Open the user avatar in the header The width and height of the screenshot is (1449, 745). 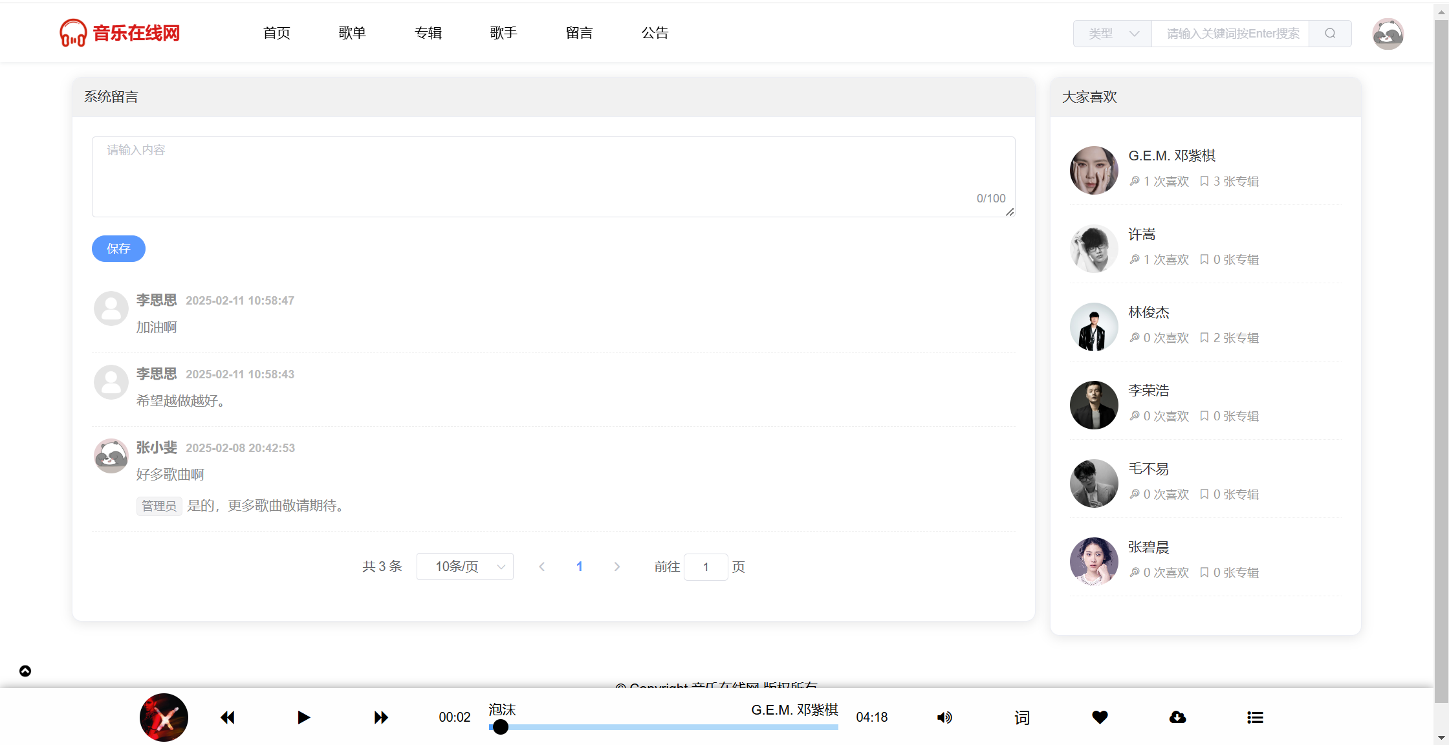[x=1388, y=34]
